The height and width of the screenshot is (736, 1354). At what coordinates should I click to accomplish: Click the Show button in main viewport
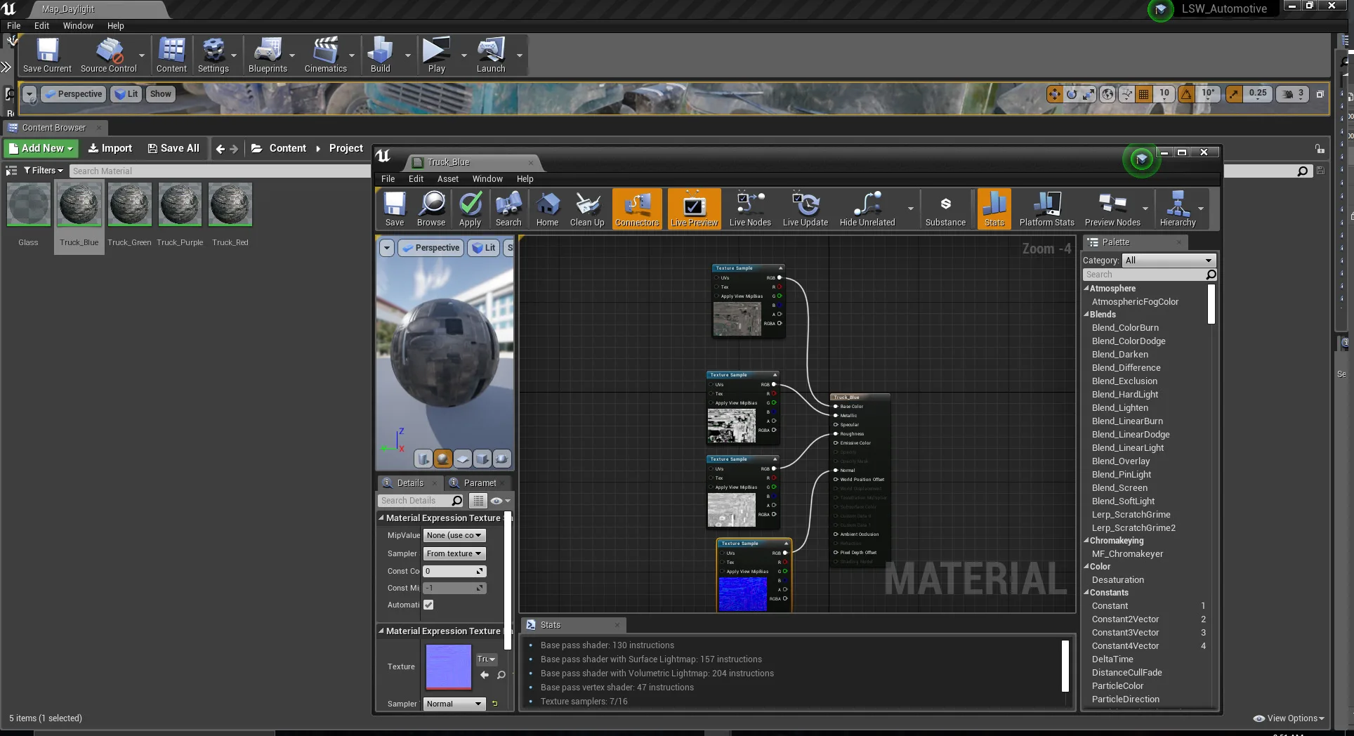tap(161, 93)
